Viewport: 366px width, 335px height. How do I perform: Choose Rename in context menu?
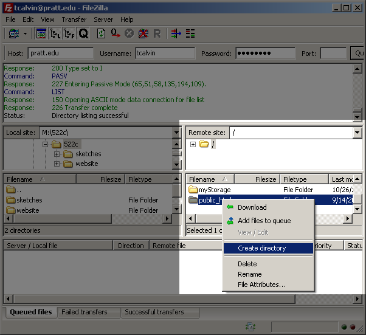268,274
